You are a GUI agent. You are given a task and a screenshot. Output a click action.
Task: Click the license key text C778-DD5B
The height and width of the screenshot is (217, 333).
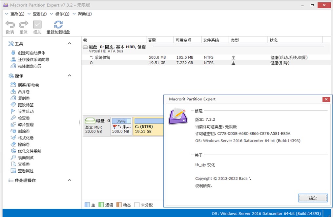tap(254, 134)
